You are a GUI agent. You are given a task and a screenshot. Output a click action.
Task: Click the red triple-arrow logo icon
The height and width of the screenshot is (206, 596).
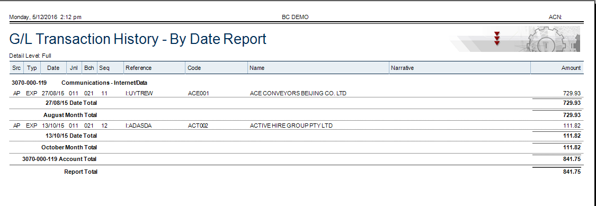tap(497, 39)
